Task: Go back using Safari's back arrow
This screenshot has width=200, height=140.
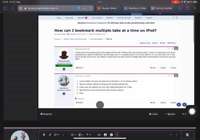Action: pos(13,8)
